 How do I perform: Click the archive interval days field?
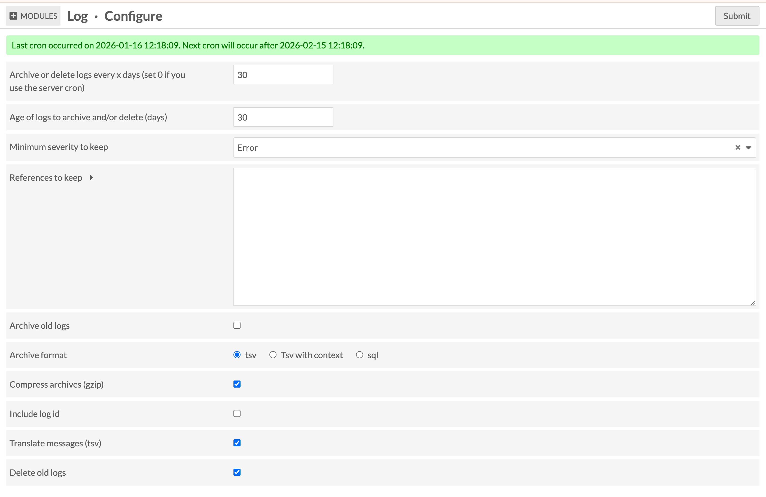pos(283,75)
